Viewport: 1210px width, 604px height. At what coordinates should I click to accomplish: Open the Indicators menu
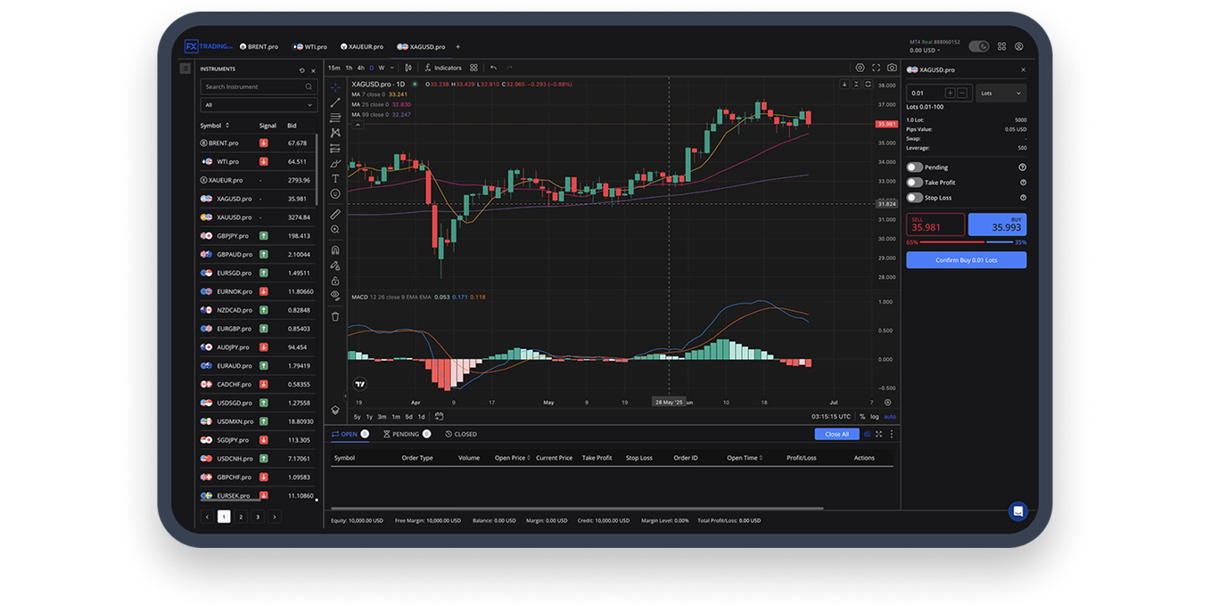pos(443,68)
